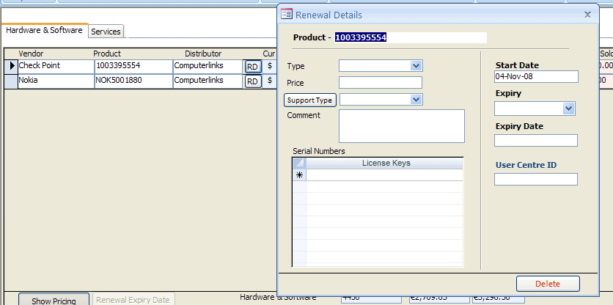Expand the Support Type dropdown list
Screen dimensions: 613x305
pos(416,100)
